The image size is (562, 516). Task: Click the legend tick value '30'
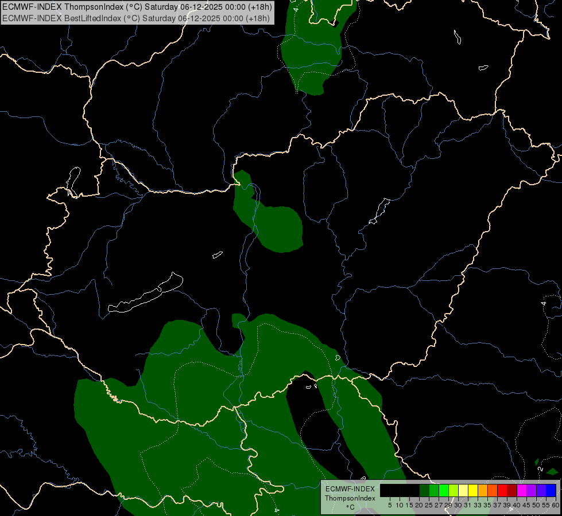458,505
